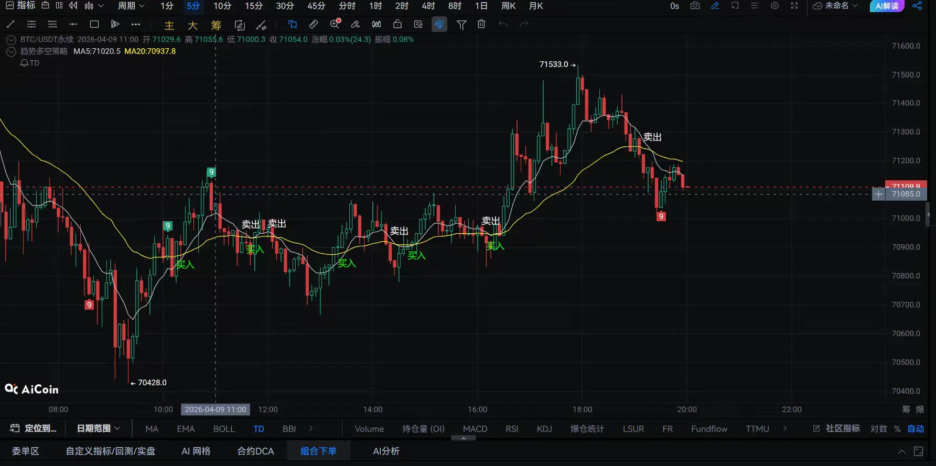
Task: Click the undo arrow
Action: pos(503,24)
